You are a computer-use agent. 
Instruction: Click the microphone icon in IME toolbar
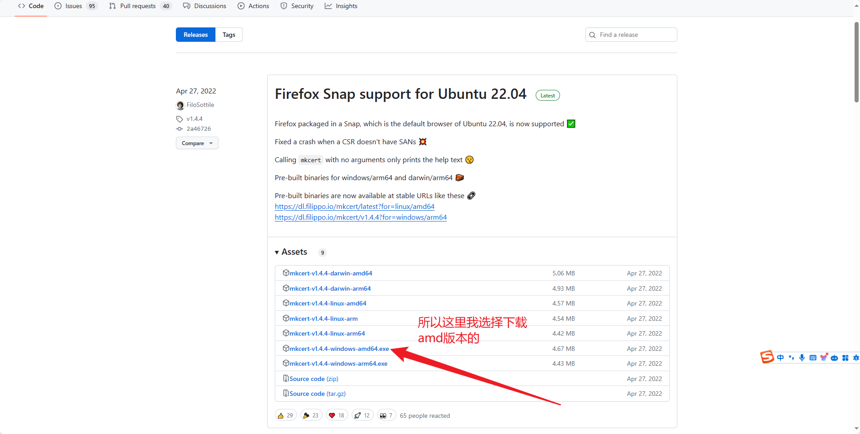[802, 358]
